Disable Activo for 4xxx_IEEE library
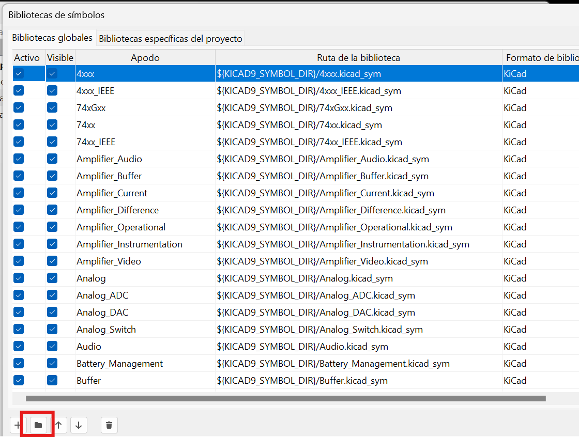Screen dimensions: 579x437 19,90
